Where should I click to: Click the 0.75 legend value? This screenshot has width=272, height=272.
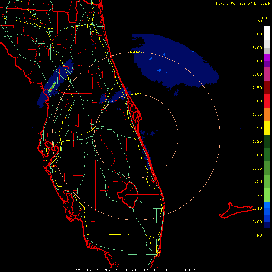point(257,168)
